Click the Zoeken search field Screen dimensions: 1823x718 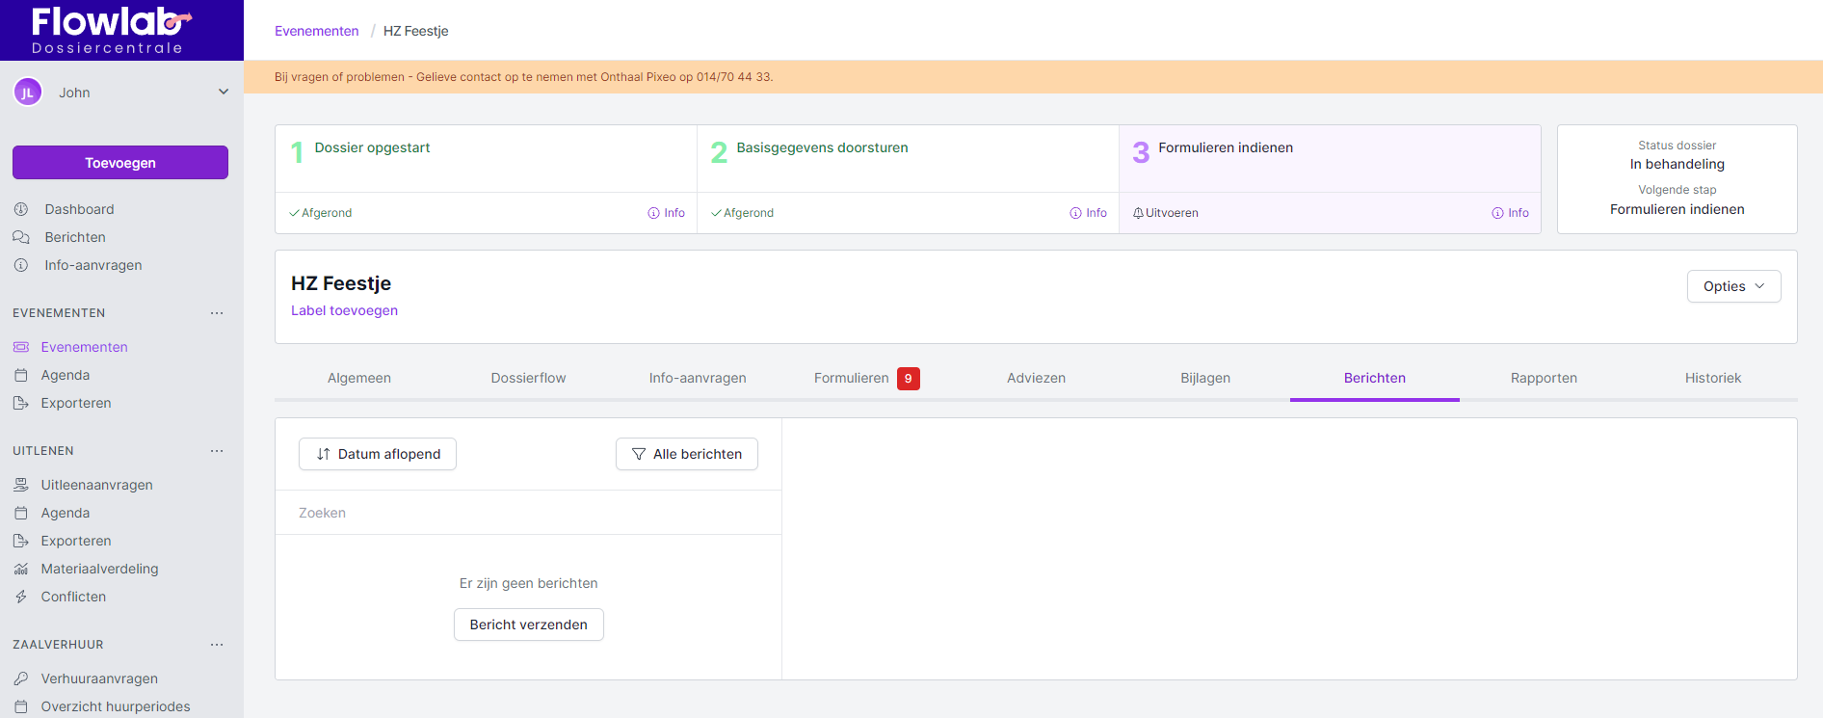pos(528,513)
